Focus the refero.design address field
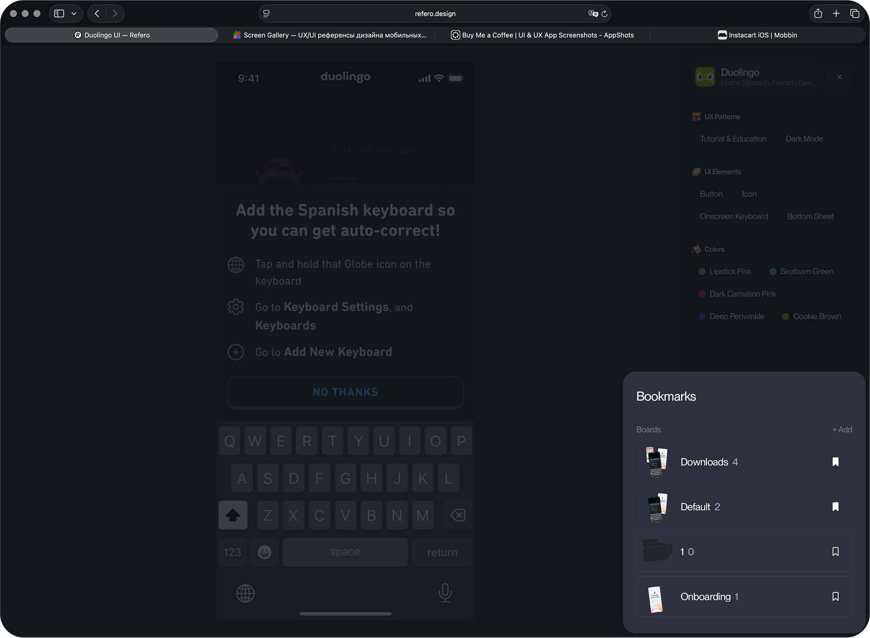 435,14
